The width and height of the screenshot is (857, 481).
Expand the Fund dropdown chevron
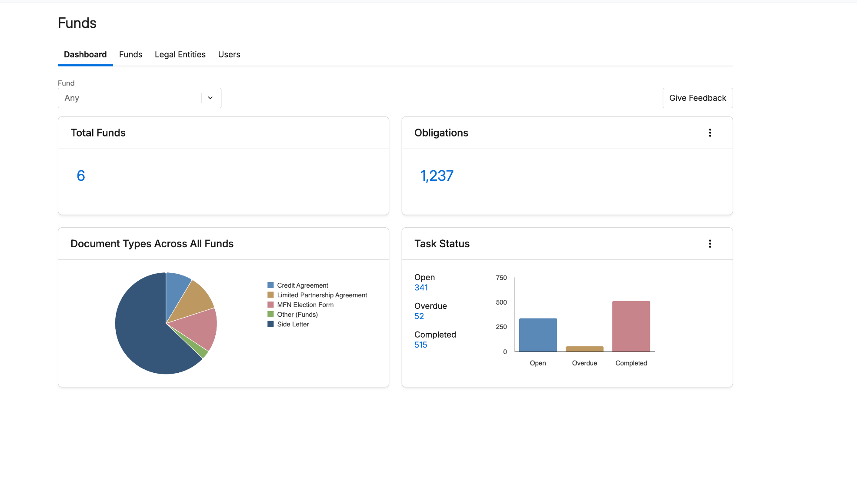point(210,98)
